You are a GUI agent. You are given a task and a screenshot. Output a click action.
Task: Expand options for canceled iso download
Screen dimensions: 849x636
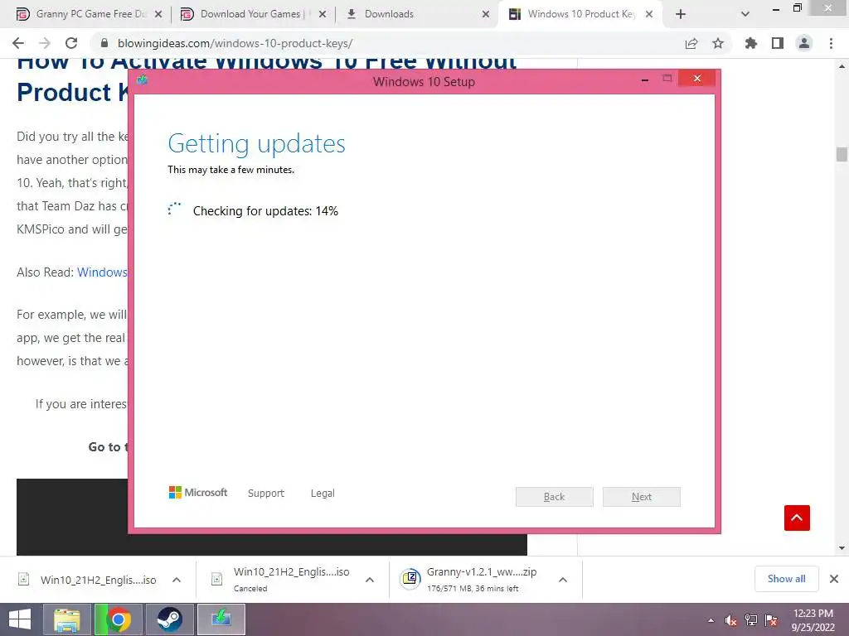370,580
